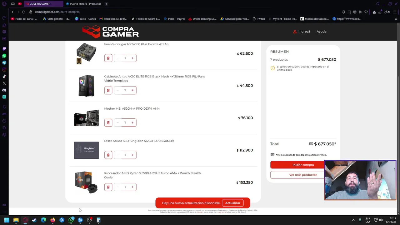The image size is (400, 225).
Task: Open the downloads panel
Action: tap(380, 12)
